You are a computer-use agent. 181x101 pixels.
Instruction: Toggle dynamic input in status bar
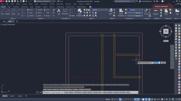(120, 99)
